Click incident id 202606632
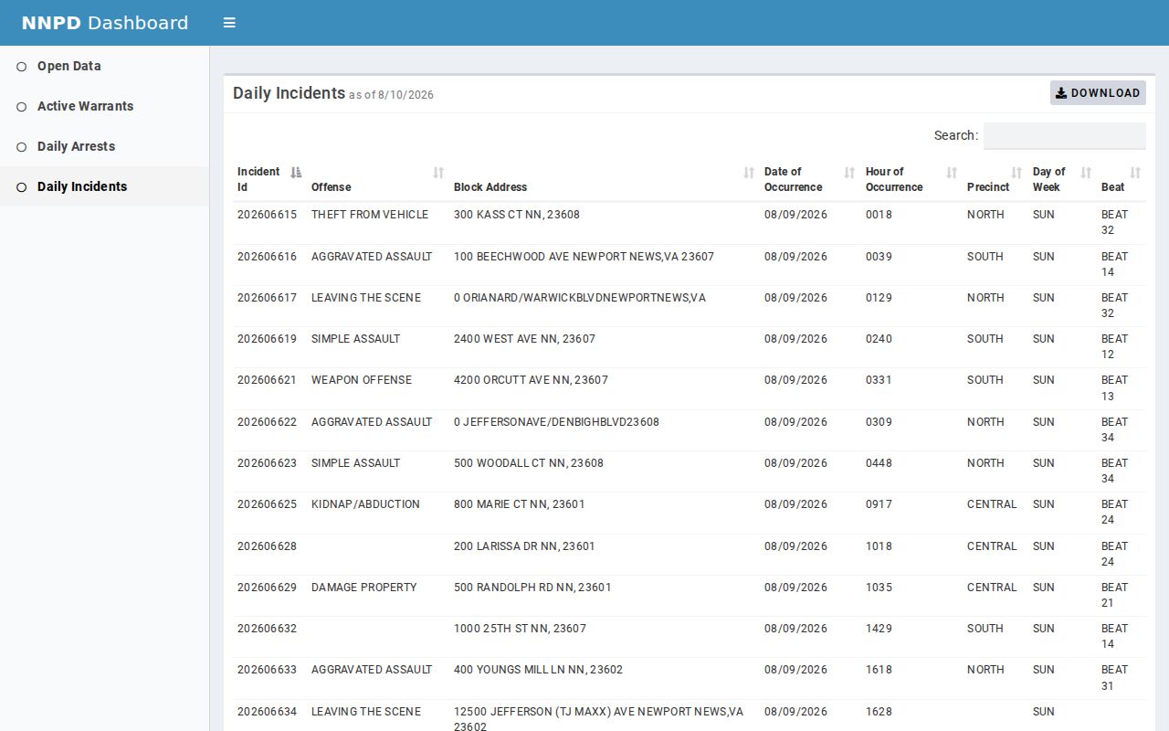This screenshot has width=1169, height=731. pyautogui.click(x=267, y=629)
